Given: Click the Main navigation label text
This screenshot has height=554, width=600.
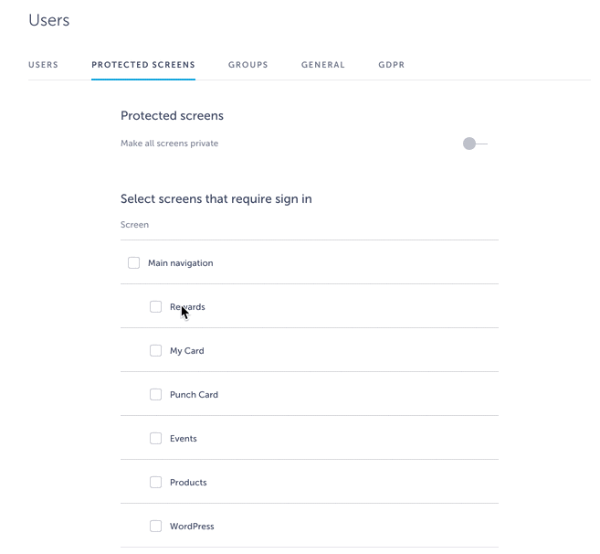Looking at the screenshot, I should (181, 263).
